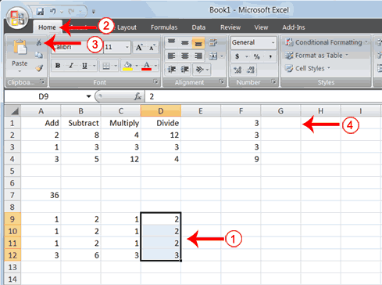Select cell A7 containing 36
The height and width of the screenshot is (285, 382).
pos(41,195)
